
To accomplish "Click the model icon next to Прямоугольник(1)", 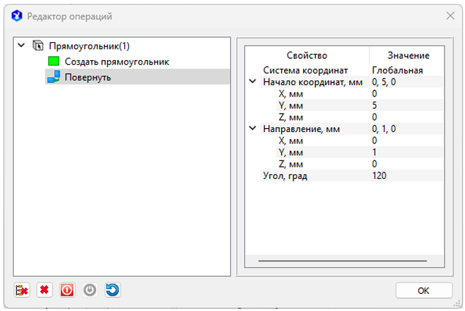I will click(38, 46).
